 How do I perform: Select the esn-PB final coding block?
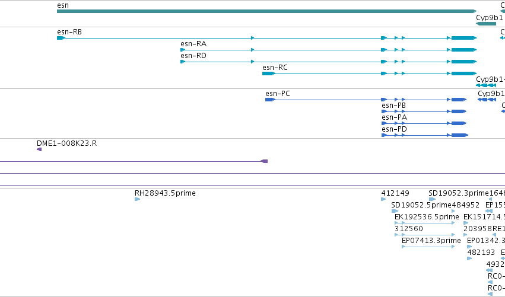459,111
